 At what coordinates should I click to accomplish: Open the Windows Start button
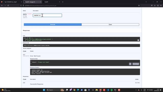[x=44, y=90]
